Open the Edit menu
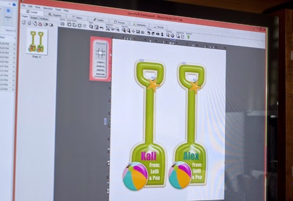This screenshot has width=293, height=201. click(x=30, y=7)
